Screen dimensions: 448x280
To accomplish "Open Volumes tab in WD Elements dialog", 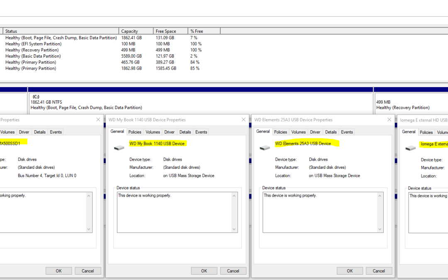I will 298,132.
